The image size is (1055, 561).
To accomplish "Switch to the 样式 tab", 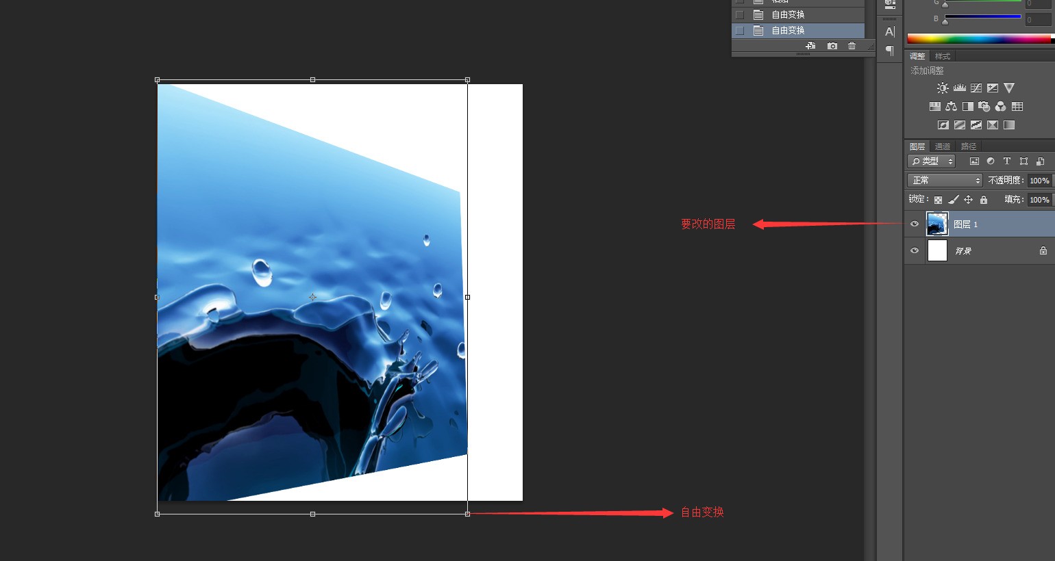I will [943, 56].
